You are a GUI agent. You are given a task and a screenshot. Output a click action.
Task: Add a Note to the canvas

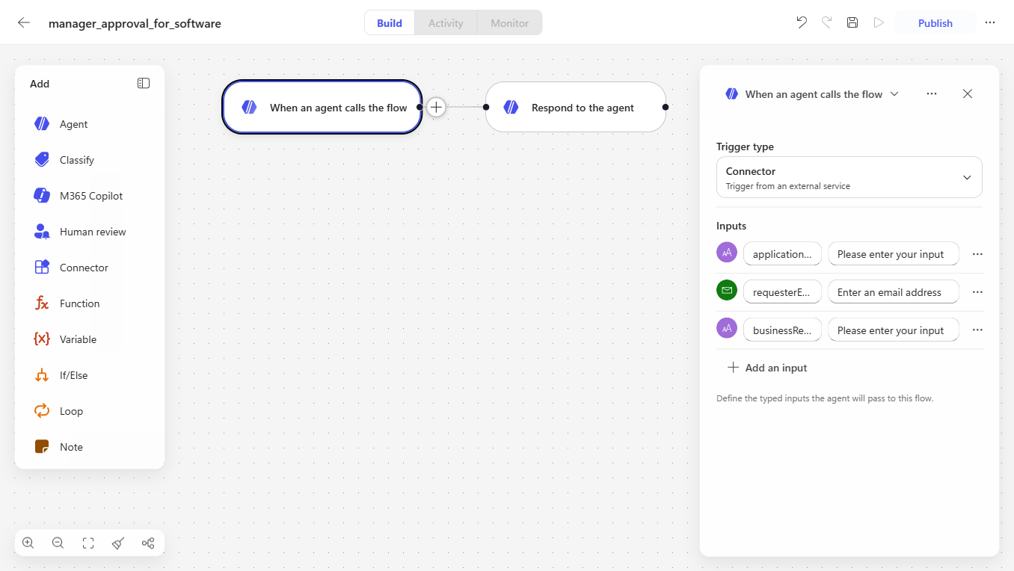point(90,447)
